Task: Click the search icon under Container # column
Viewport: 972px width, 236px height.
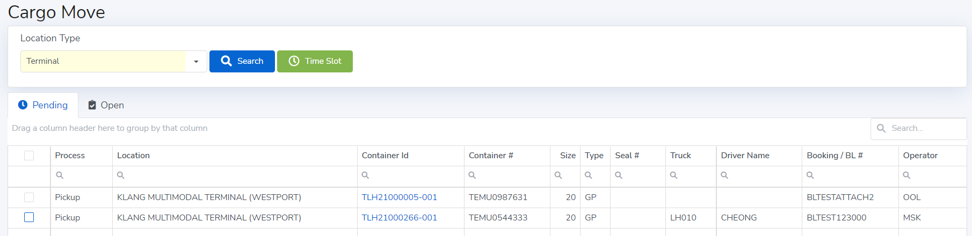Action: (472, 175)
